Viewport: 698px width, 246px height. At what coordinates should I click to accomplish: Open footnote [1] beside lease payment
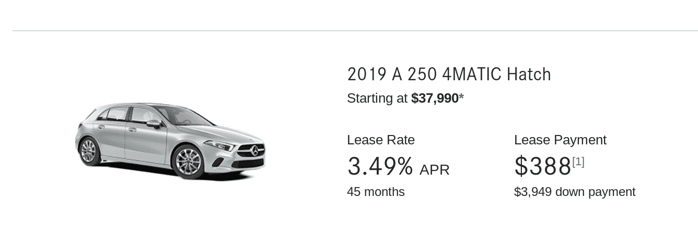tap(578, 162)
